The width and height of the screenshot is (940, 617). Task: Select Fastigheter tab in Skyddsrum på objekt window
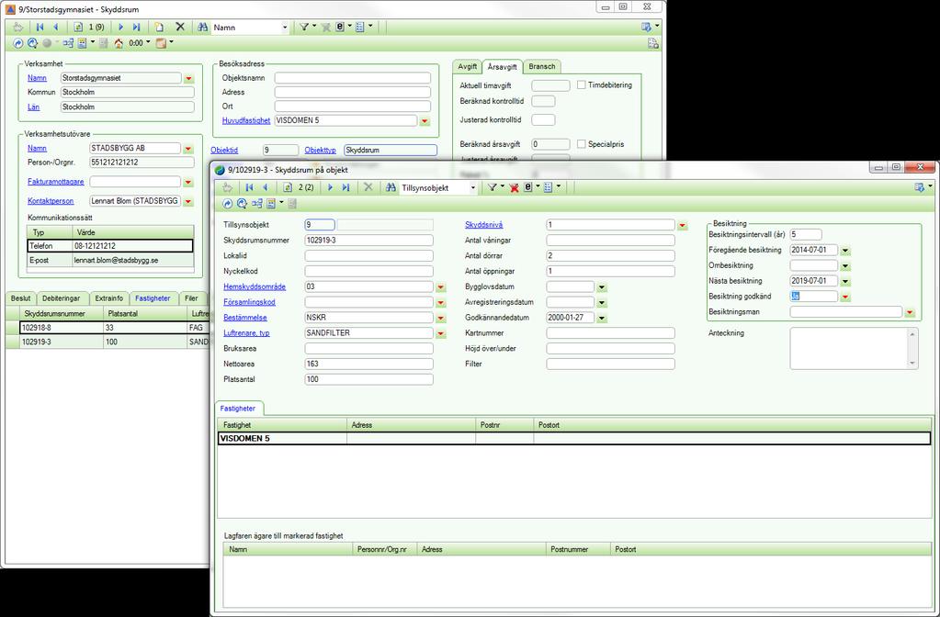[x=238, y=409]
